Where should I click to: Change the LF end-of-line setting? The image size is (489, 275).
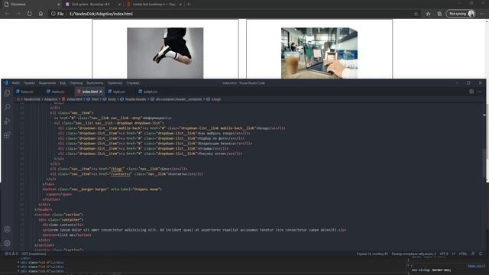453,254
